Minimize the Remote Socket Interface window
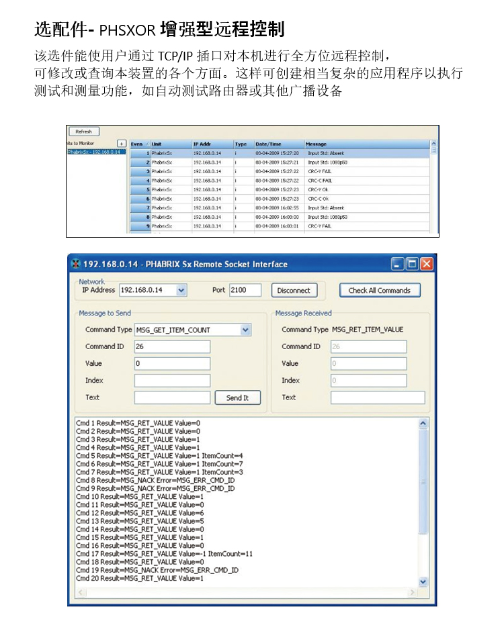504x621 pixels. [397, 264]
